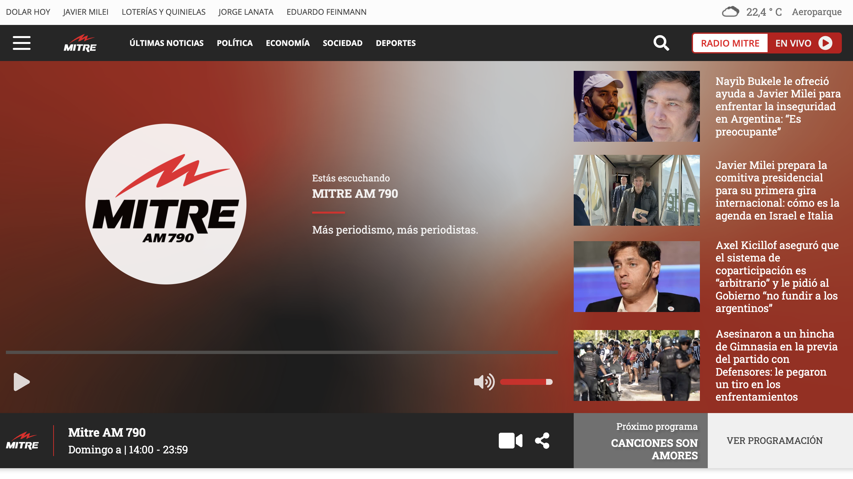Click 'Más periodismo, más periodistas.' slogan

tap(395, 229)
